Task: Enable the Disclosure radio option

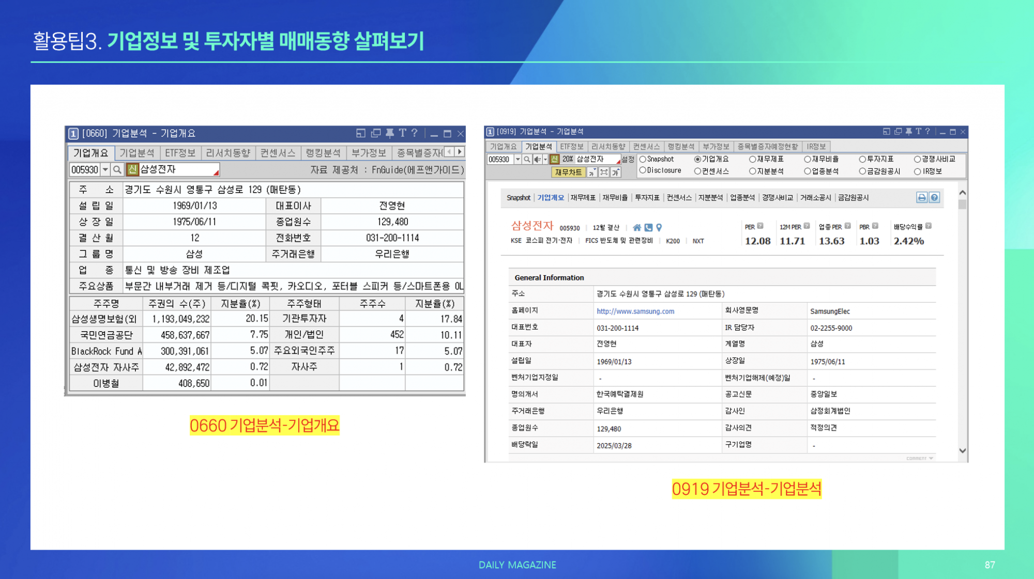Action: 642,170
